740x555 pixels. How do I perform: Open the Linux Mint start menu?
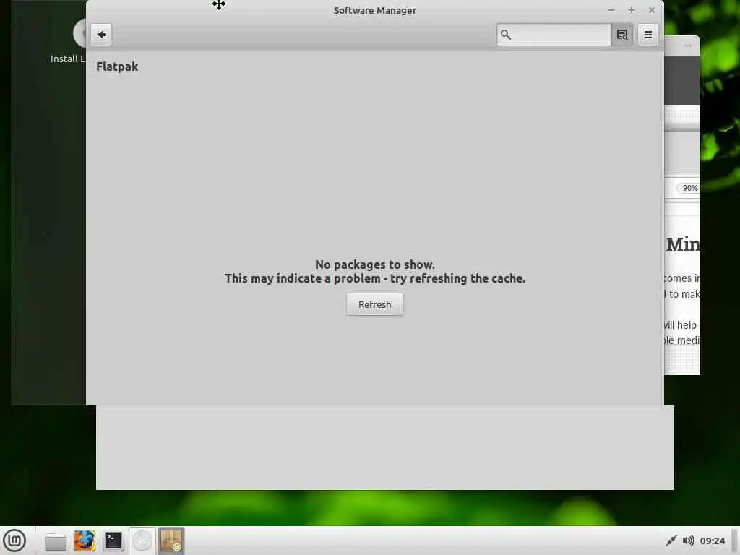(14, 541)
